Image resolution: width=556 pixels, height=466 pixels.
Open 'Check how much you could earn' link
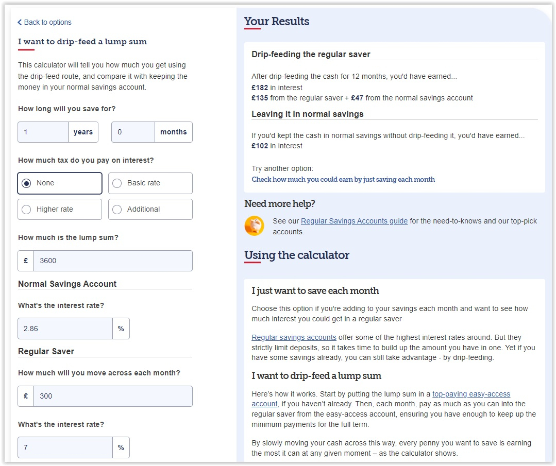pos(343,180)
